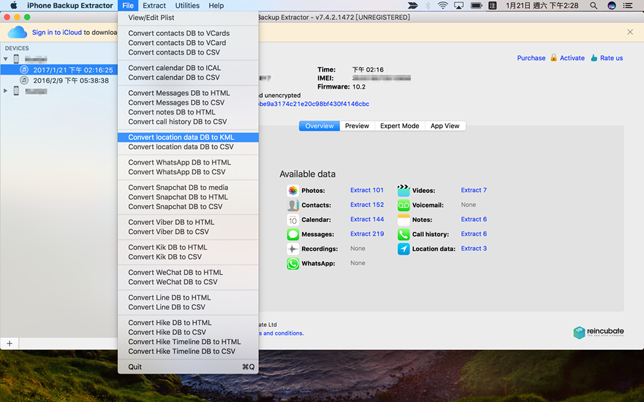The width and height of the screenshot is (644, 402).
Task: Open Notification Center list icon
Action: [627, 5]
